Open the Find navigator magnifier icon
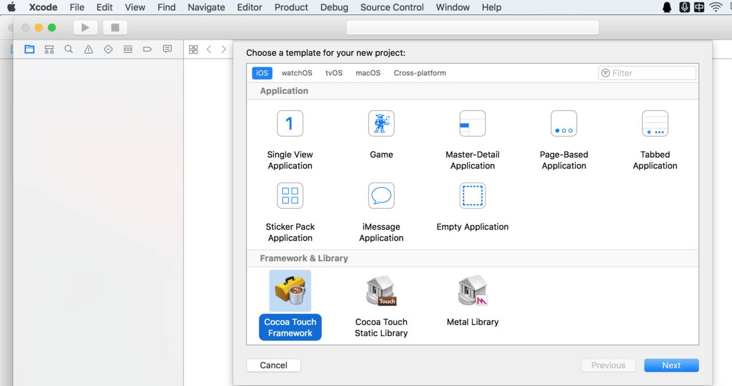Viewport: 732px width, 386px height. point(68,50)
